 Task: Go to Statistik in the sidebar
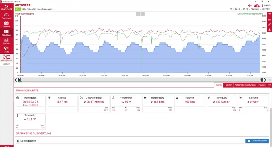point(6,41)
